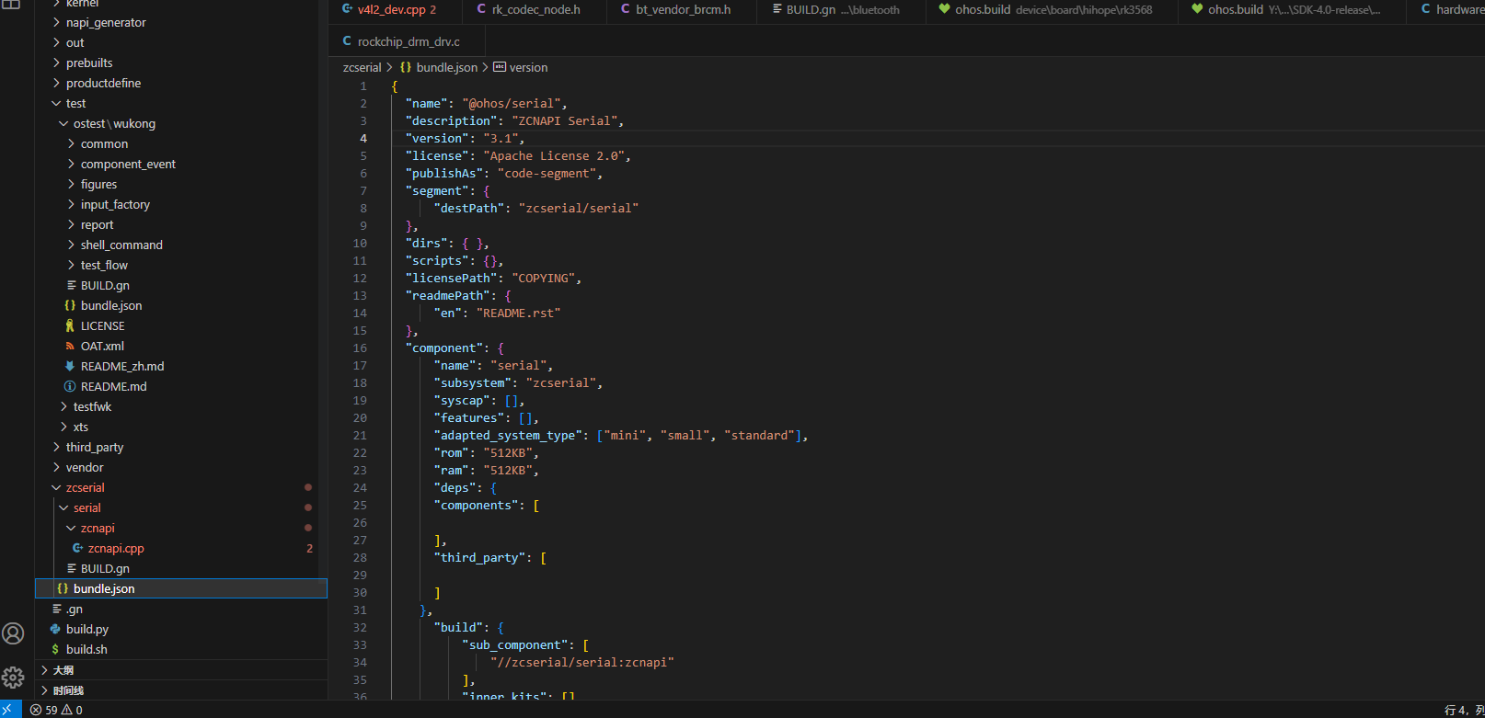Open the Manage gear icon

pos(13,678)
